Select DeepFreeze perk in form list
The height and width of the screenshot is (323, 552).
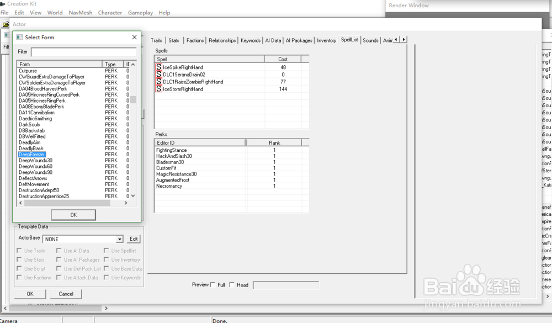tap(31, 154)
